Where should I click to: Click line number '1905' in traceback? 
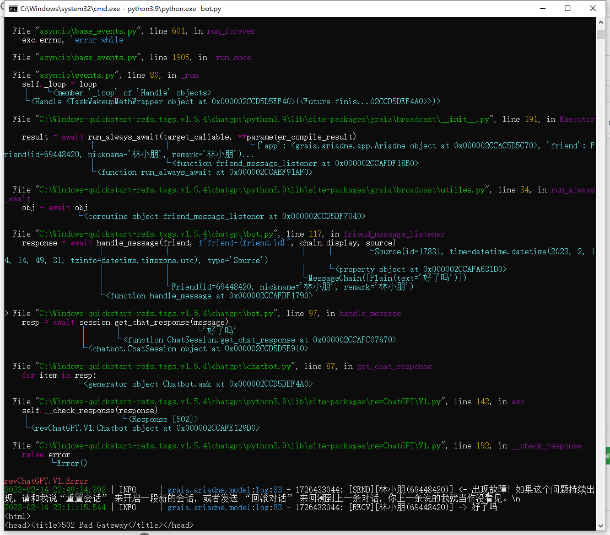point(181,57)
